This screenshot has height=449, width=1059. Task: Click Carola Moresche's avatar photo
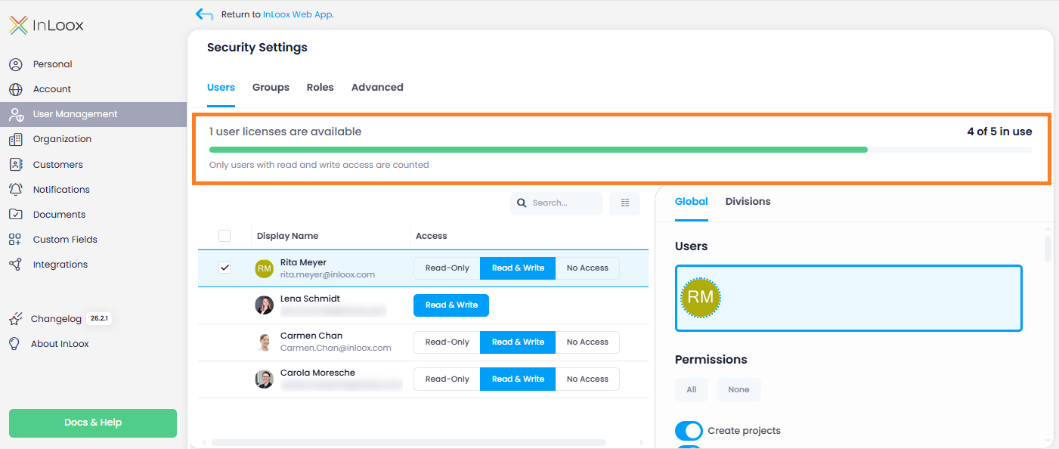(x=264, y=379)
